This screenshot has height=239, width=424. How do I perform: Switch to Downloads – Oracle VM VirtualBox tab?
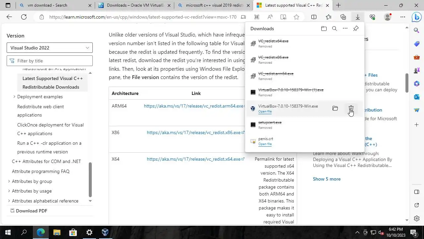[x=135, y=5]
